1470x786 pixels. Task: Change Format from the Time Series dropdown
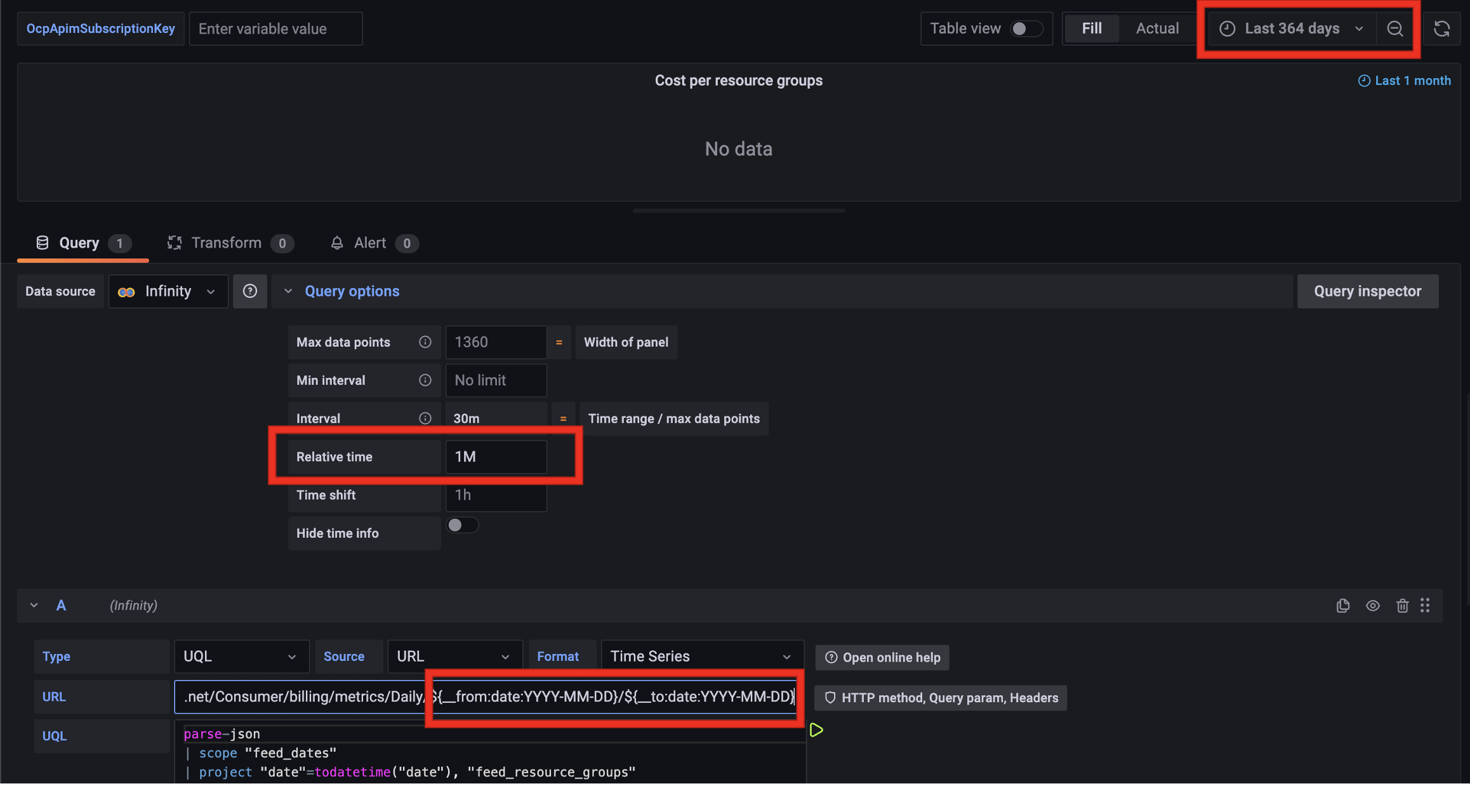tap(702, 656)
